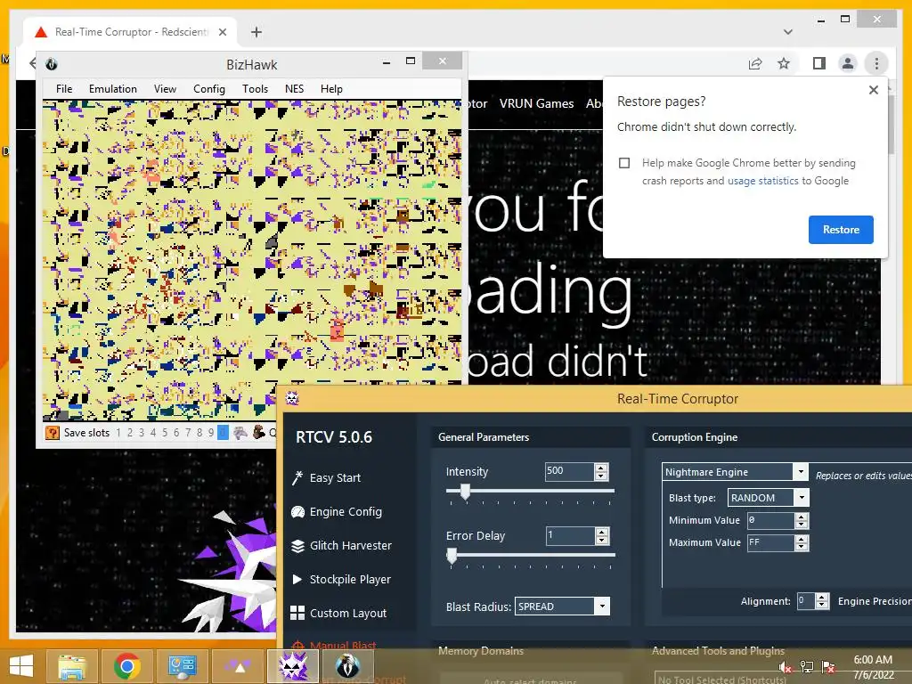Screen dimensions: 912x684
Task: Expand Blast type RANDOM dropdown
Action: point(802,497)
